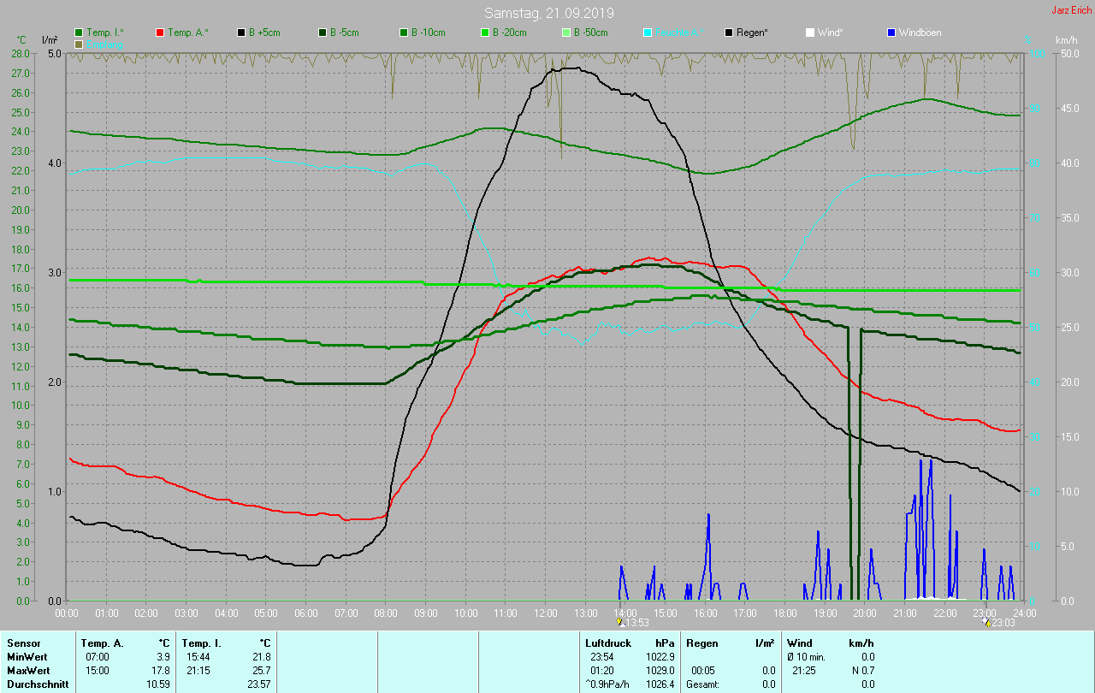
Task: Click the pressure value 1022.9
Action: pos(660,657)
